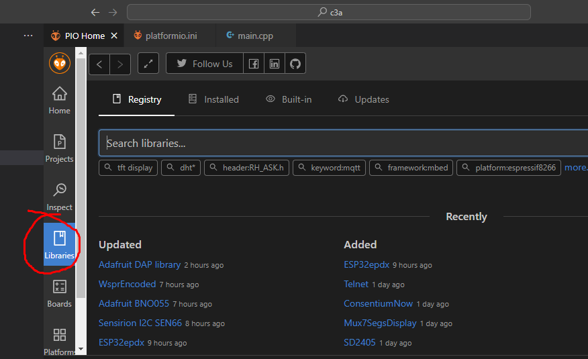588x359 pixels.
Task: Open the Platforms sidebar item
Action: pyautogui.click(x=59, y=342)
